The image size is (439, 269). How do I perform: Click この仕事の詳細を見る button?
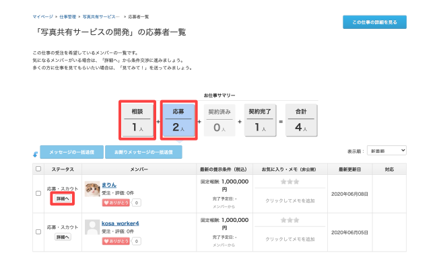pyautogui.click(x=374, y=22)
